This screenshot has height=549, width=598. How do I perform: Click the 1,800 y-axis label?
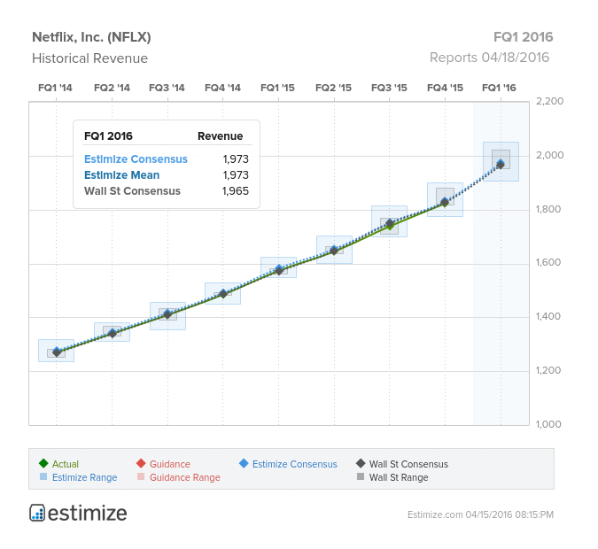548,209
